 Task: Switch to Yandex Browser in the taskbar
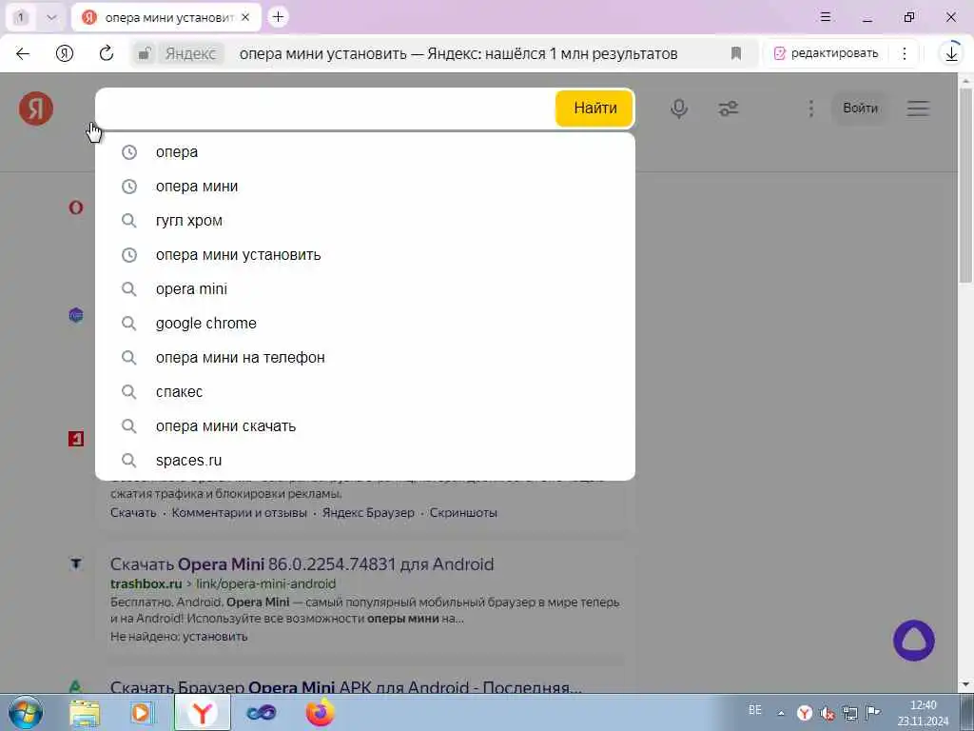[x=203, y=712]
